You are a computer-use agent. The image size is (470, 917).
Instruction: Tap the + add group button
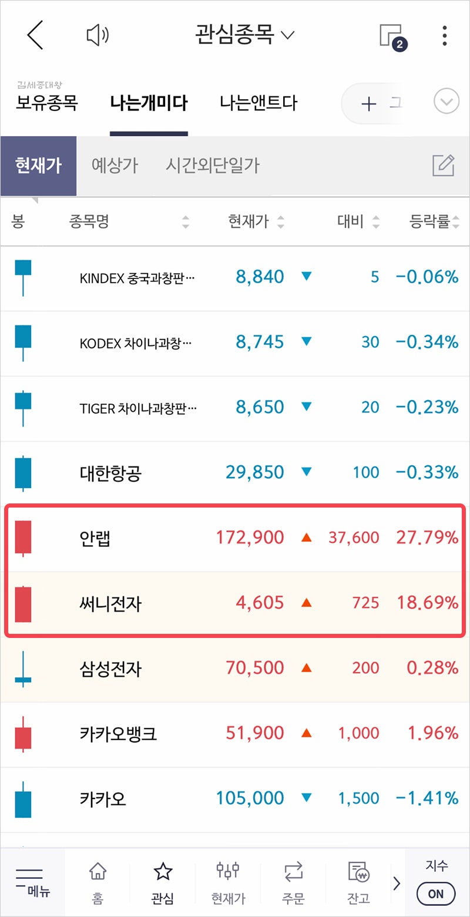(x=368, y=103)
